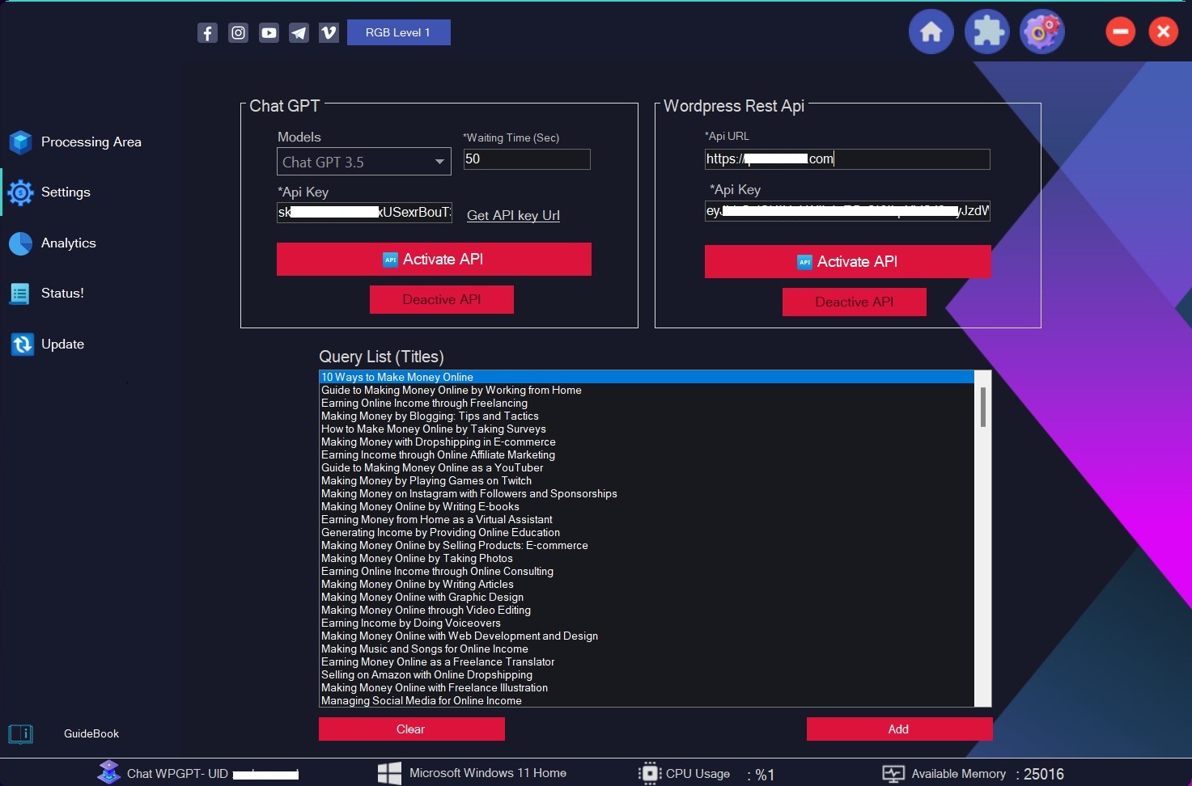Viewport: 1192px width, 786px height.
Task: Activate the Wordpress Rest API
Action: pos(848,262)
